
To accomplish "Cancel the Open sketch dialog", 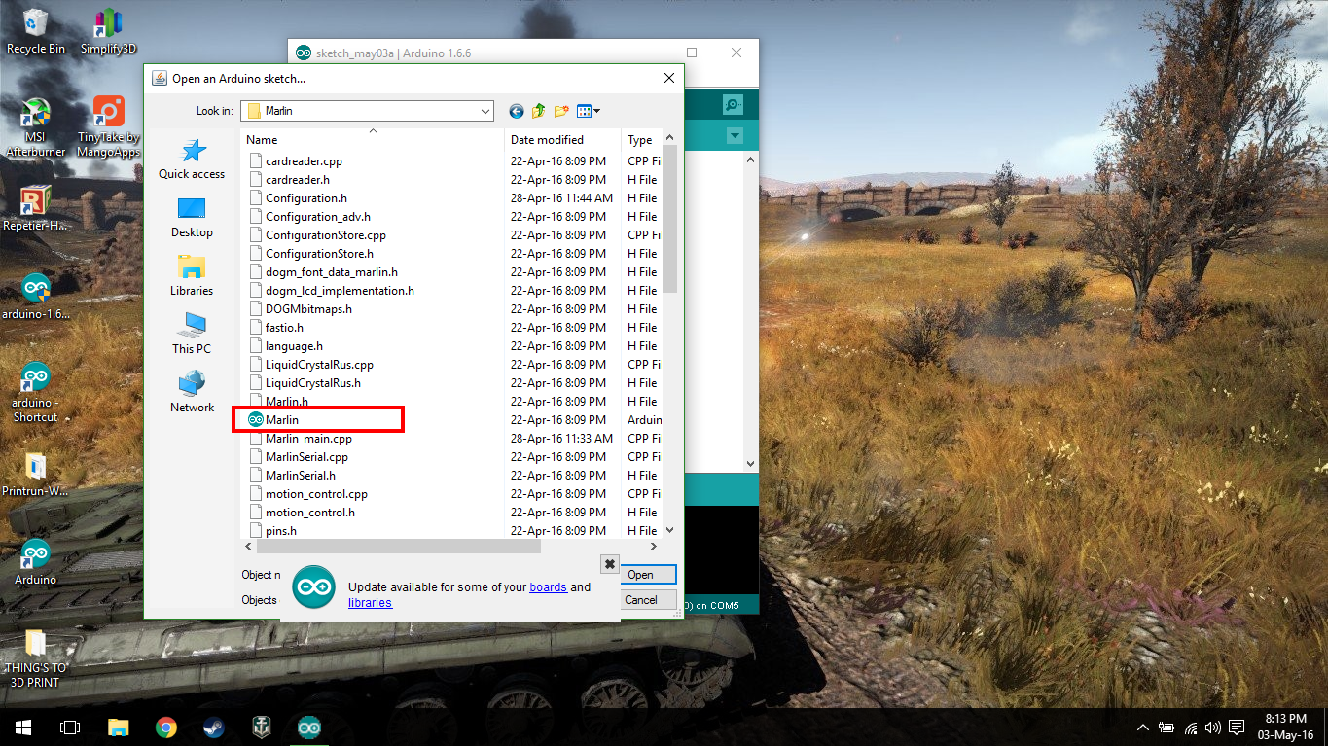I will click(649, 600).
